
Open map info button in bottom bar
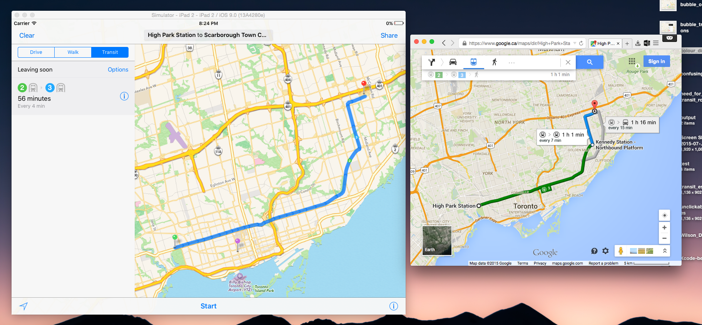393,306
